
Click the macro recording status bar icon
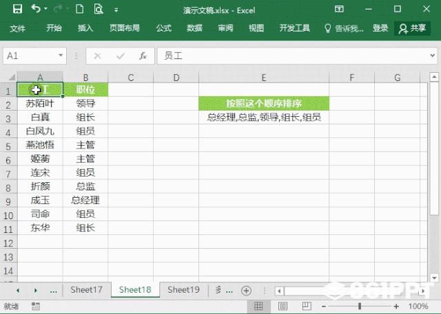(x=36, y=306)
